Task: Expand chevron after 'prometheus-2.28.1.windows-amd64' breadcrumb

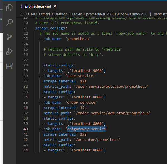Action: [x=146, y=14]
